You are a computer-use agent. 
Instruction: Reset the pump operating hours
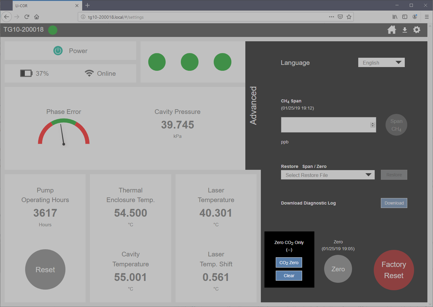[45, 269]
